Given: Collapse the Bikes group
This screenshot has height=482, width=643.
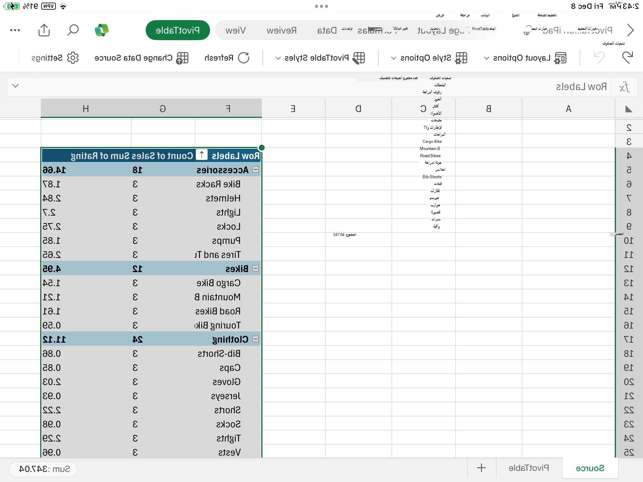Looking at the screenshot, I should (x=256, y=268).
